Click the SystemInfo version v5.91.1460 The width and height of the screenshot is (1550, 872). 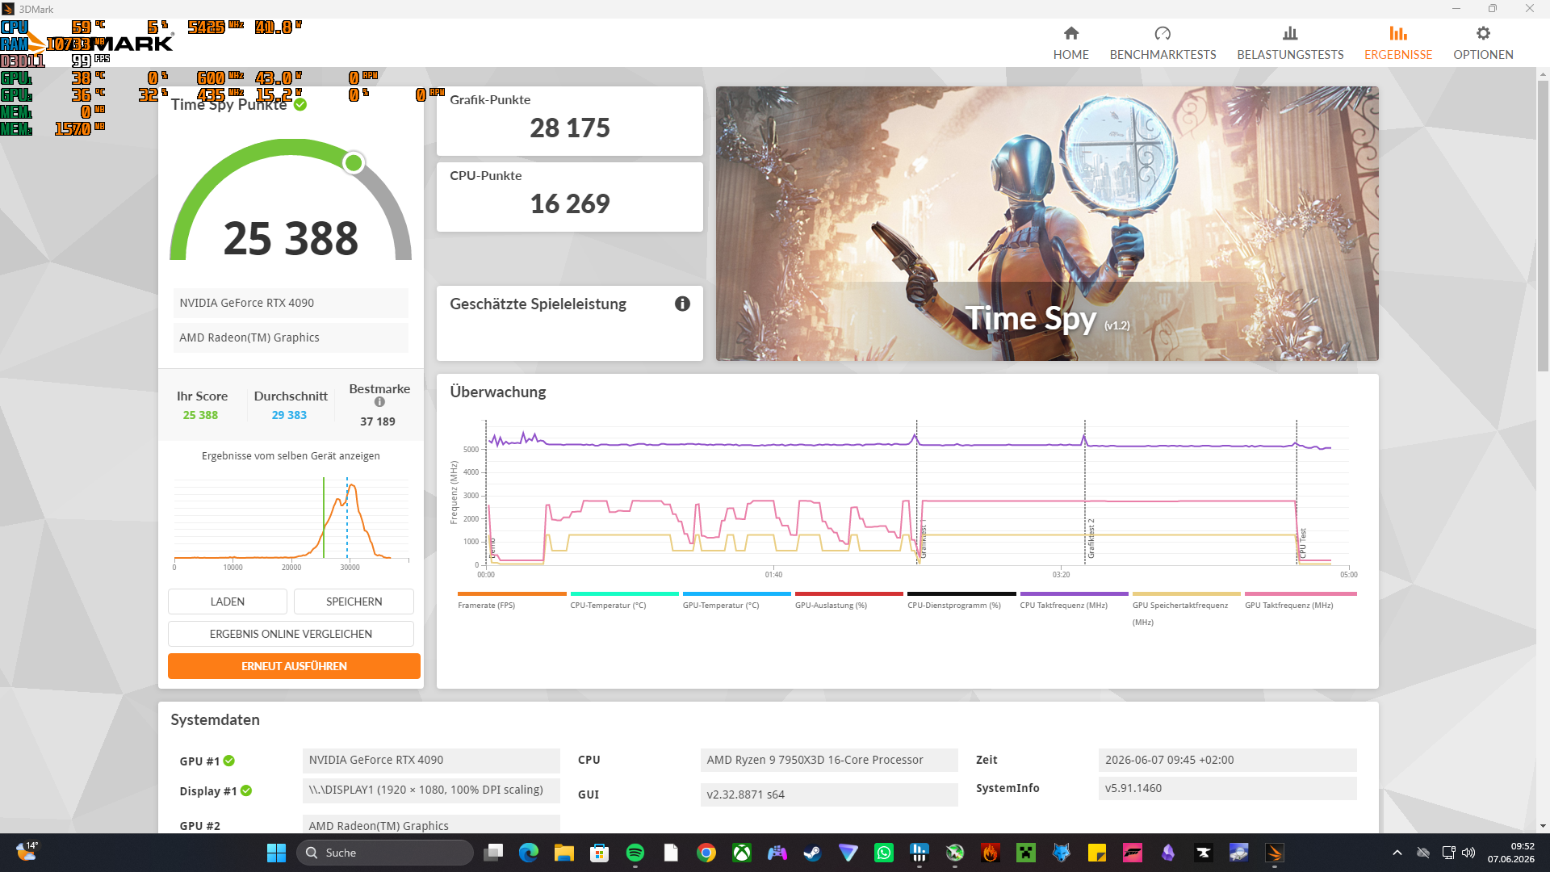coord(1227,788)
